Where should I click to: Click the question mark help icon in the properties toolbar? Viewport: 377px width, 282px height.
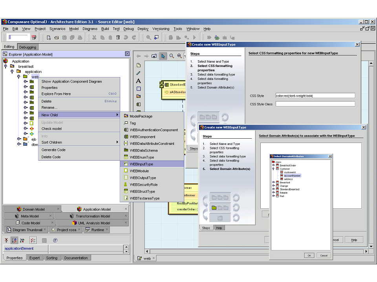(55, 240)
